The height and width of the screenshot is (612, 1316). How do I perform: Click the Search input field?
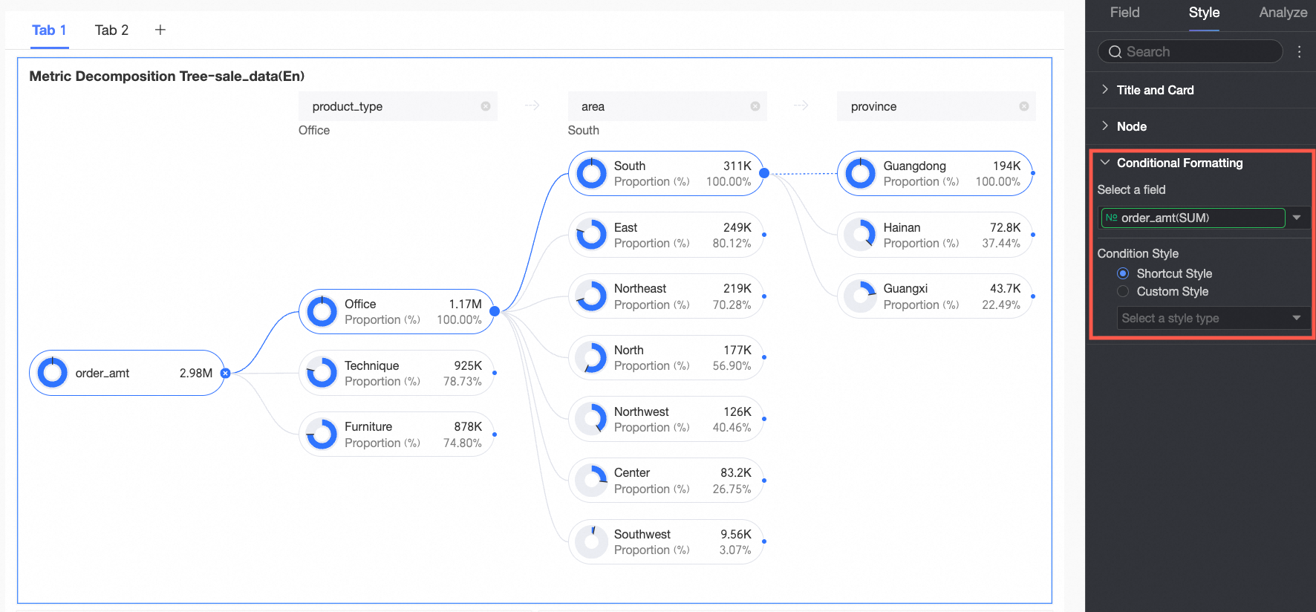1190,51
